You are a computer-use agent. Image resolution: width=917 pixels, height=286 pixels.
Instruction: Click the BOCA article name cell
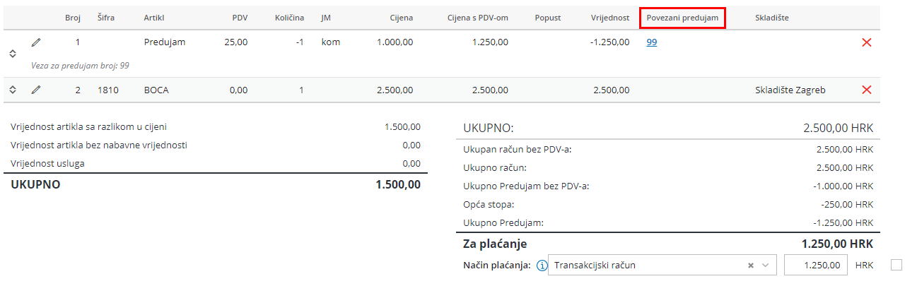point(156,90)
